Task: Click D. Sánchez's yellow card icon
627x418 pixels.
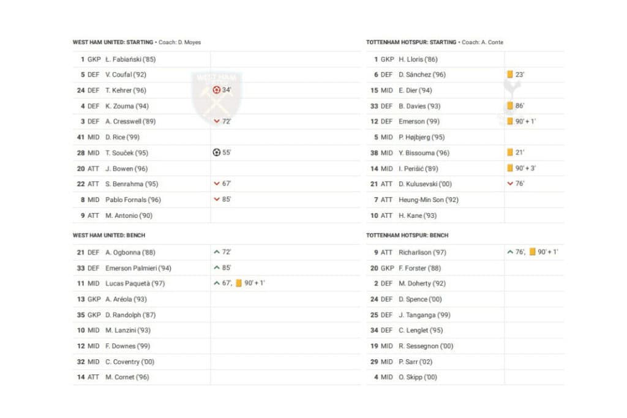Action: [510, 75]
